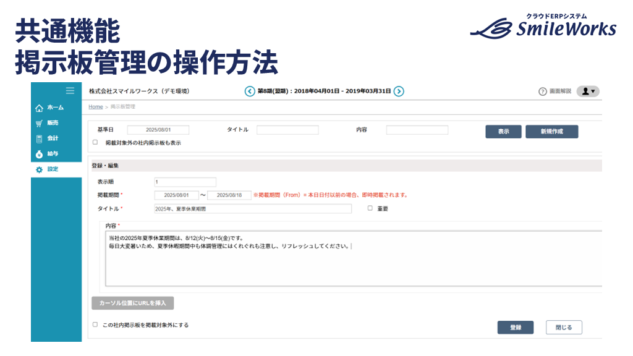The width and height of the screenshot is (633, 356).
Task: Open 販売 menu in sidebar
Action: [53, 123]
